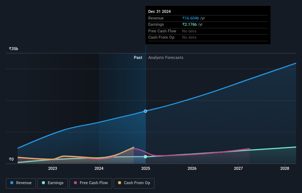
Task: Click the 2024 x-axis label
Action: point(99,168)
